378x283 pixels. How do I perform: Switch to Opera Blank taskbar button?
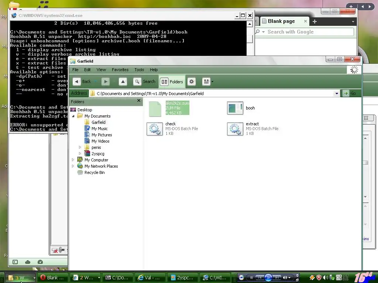pyautogui.click(x=53, y=278)
